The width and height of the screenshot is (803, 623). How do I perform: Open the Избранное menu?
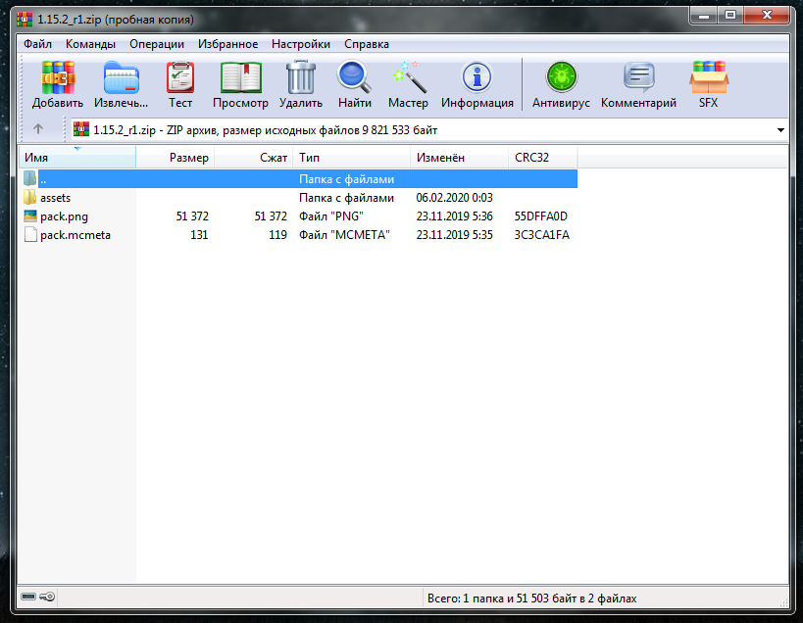click(227, 44)
